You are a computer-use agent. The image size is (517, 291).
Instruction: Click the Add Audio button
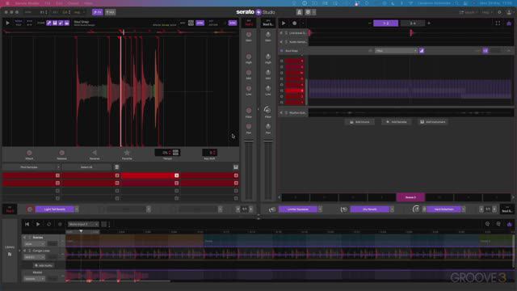coord(44,266)
